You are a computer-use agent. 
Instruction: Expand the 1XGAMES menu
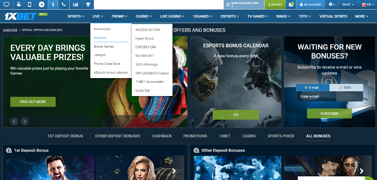coord(202,16)
